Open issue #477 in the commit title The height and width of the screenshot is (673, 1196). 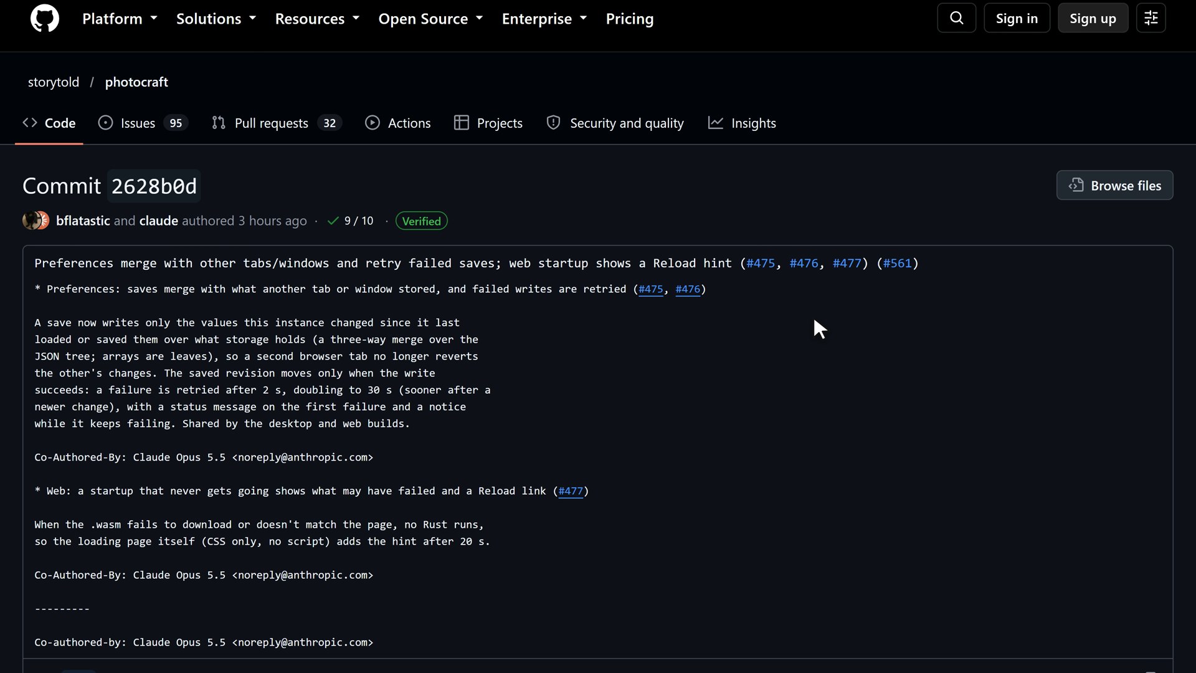pyautogui.click(x=847, y=263)
